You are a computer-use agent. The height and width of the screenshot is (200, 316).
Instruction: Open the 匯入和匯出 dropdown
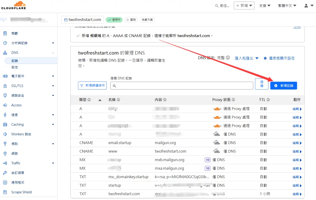[x=247, y=58]
